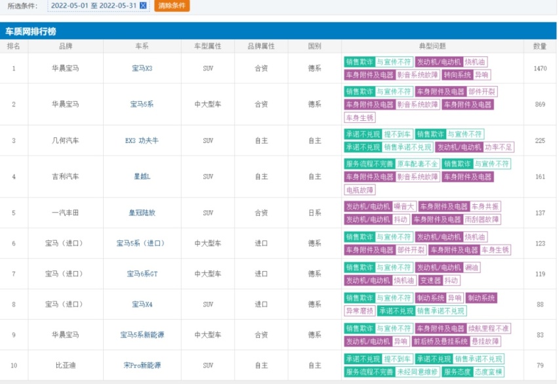Click the 排名 column header

pos(14,46)
